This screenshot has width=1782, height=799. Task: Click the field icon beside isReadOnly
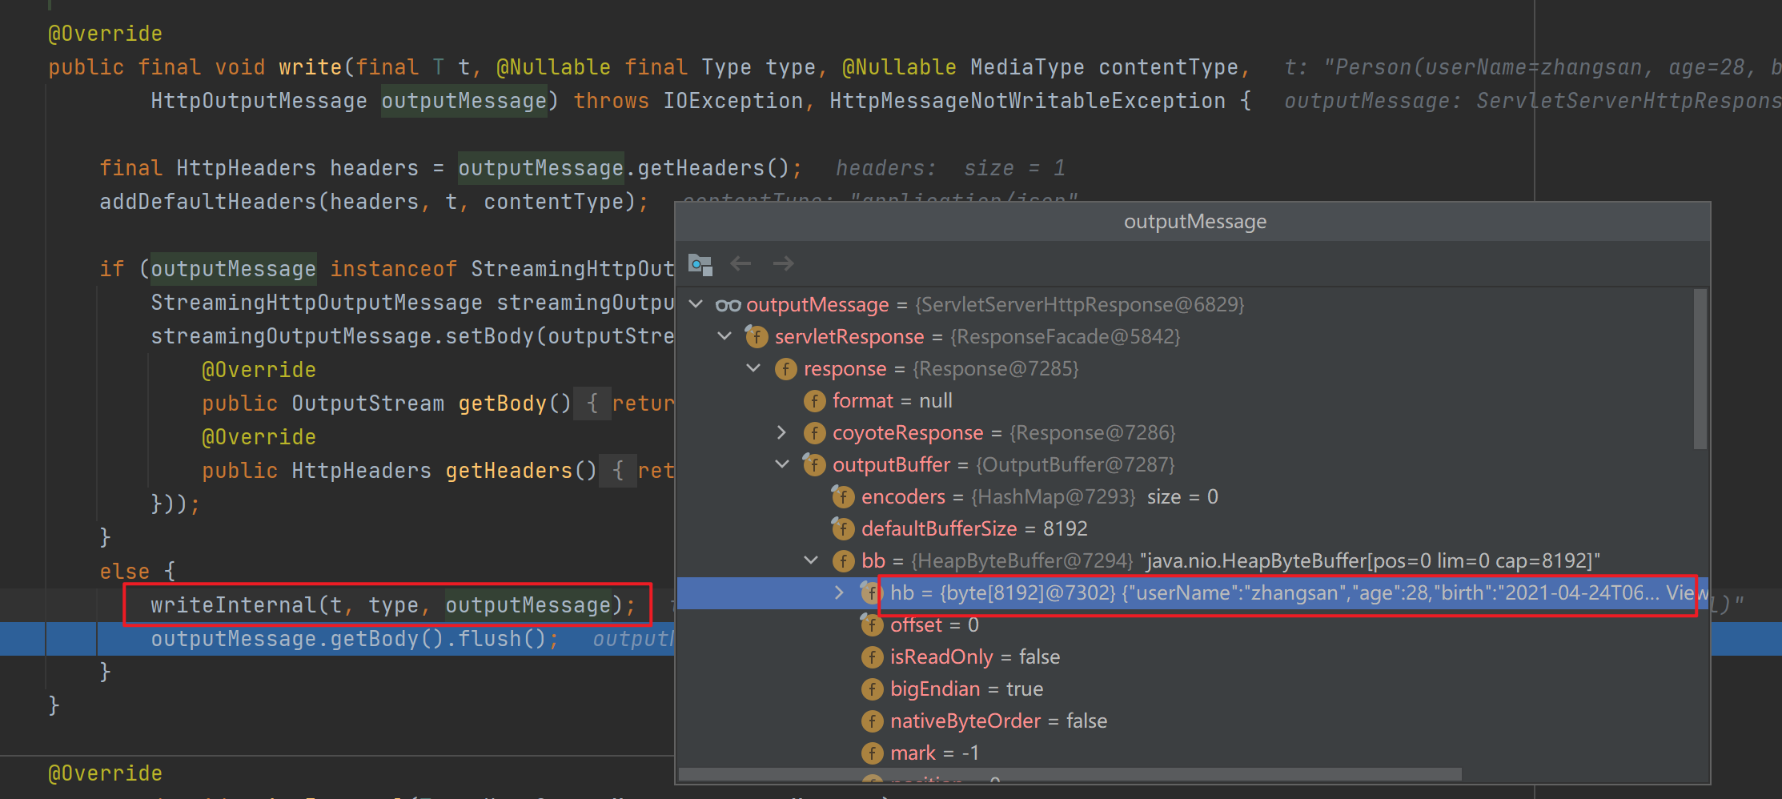point(872,657)
